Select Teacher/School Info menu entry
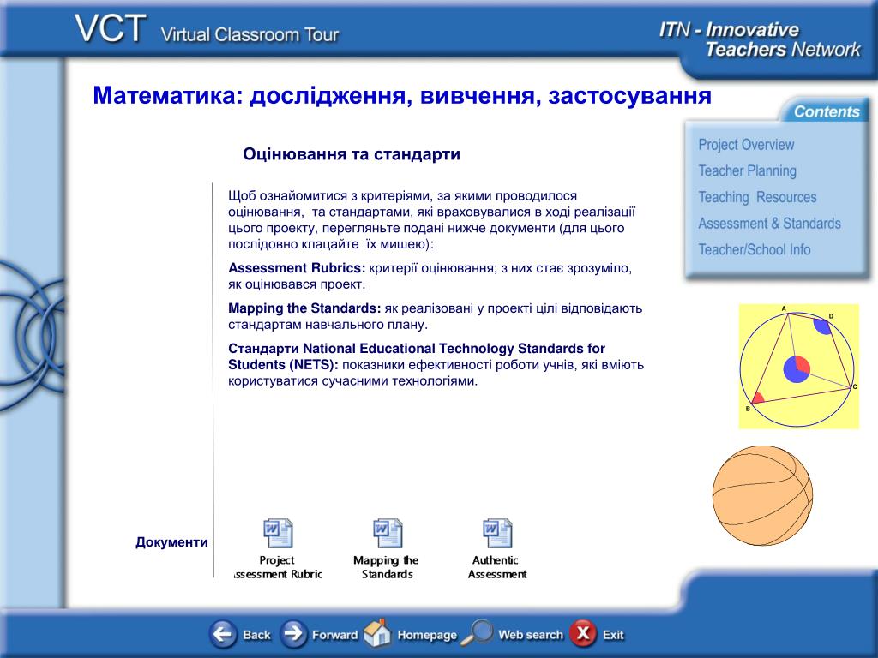Image resolution: width=878 pixels, height=658 pixels. pyautogui.click(x=755, y=249)
